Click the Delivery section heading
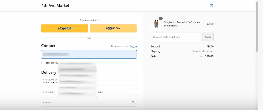 (49, 72)
